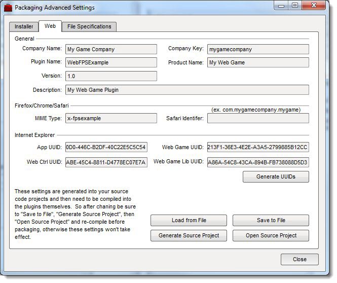Screen dimensions: 337x283
Task: Click the '(ex. com.mygamecompany.mygame)' hint text
Action: click(256, 110)
